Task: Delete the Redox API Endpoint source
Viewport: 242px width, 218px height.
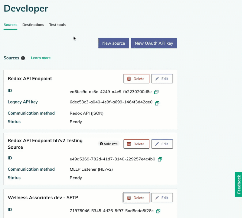Action: (x=136, y=79)
